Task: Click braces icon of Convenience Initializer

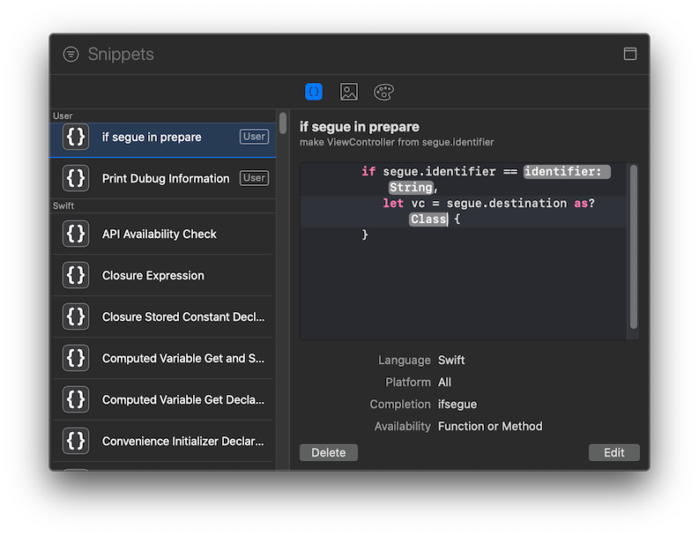Action: [x=76, y=442]
